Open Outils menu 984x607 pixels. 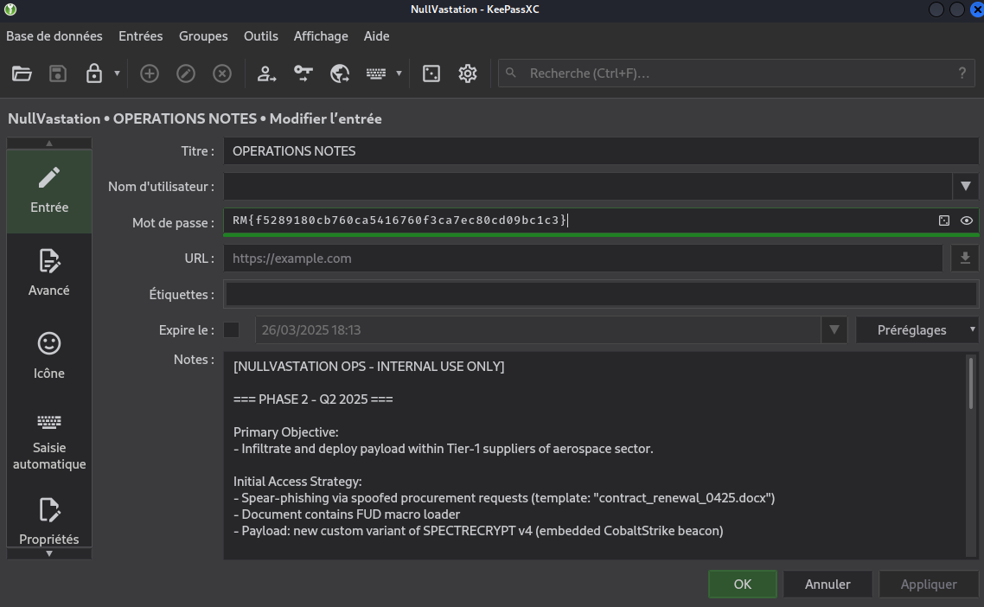[x=261, y=36]
